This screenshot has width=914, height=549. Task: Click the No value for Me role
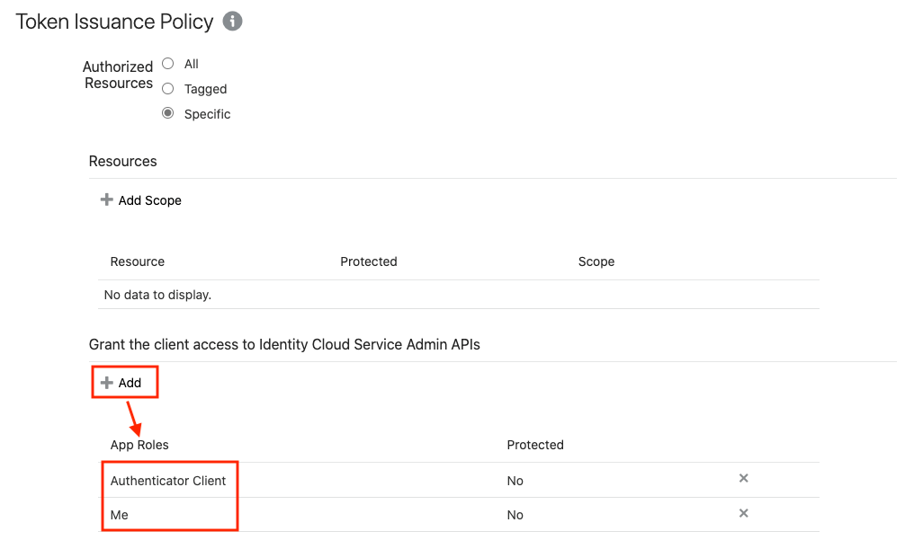click(x=515, y=515)
